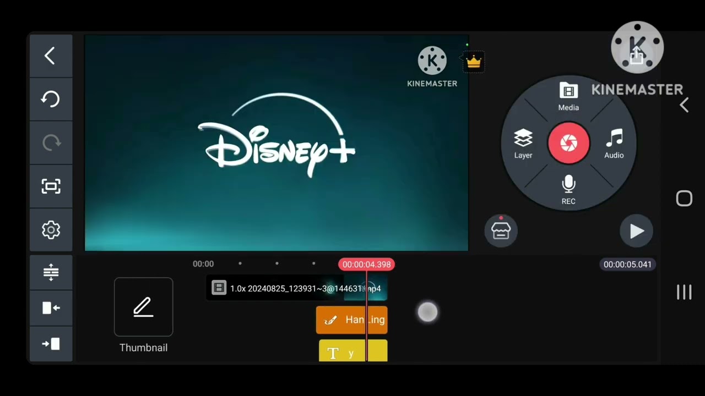This screenshot has height=396, width=705.
Task: Select the orange Handwriting layer clip
Action: point(351,320)
